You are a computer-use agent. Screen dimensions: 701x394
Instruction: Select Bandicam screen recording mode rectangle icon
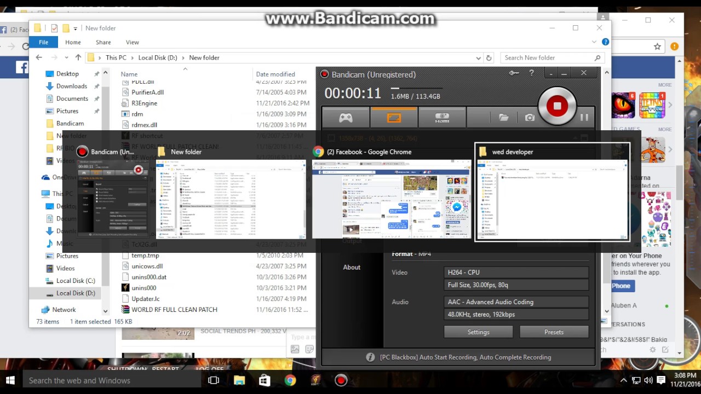click(x=394, y=118)
